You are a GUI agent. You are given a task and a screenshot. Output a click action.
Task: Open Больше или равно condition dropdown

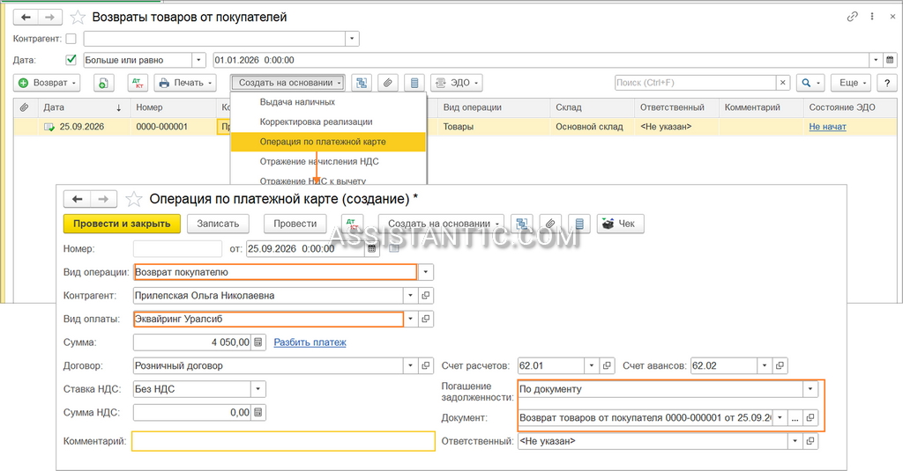pyautogui.click(x=198, y=60)
